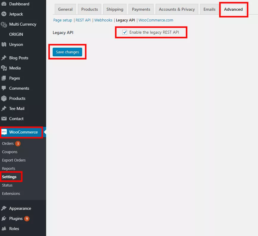Open Export Orders in WooCommerce submenu
This screenshot has width=258, height=236.
(x=14, y=160)
